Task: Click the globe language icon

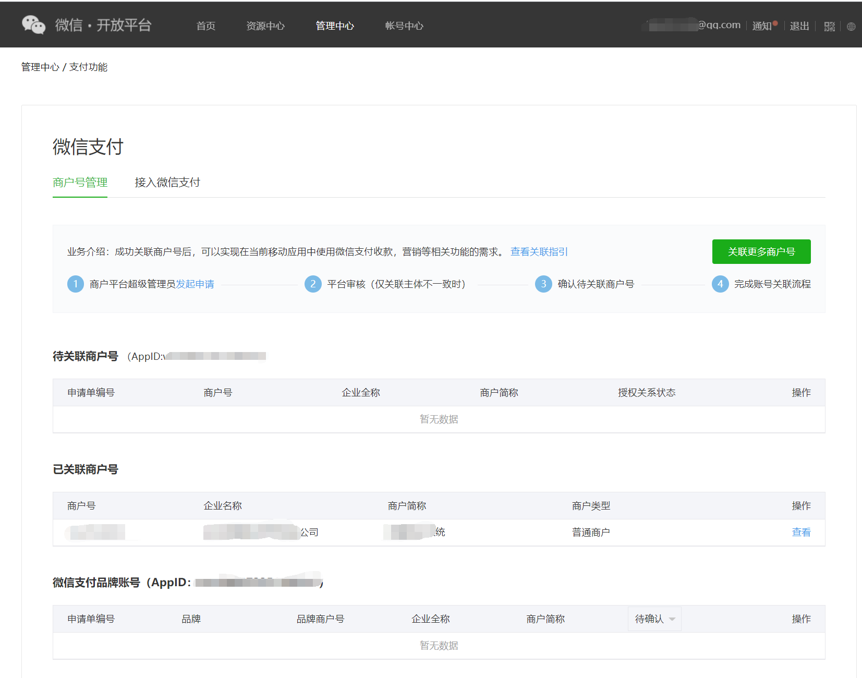Action: pos(851,27)
